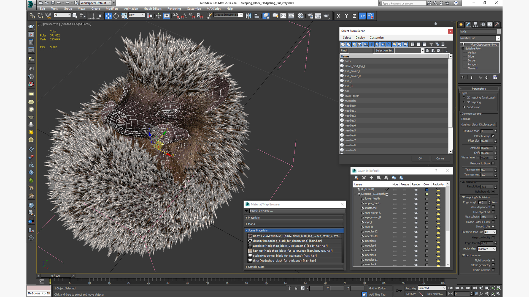Open the Material Editor icon
529x297 pixels.
301,16
